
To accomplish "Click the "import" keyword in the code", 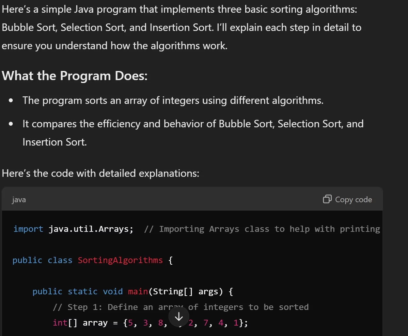I will (28, 229).
